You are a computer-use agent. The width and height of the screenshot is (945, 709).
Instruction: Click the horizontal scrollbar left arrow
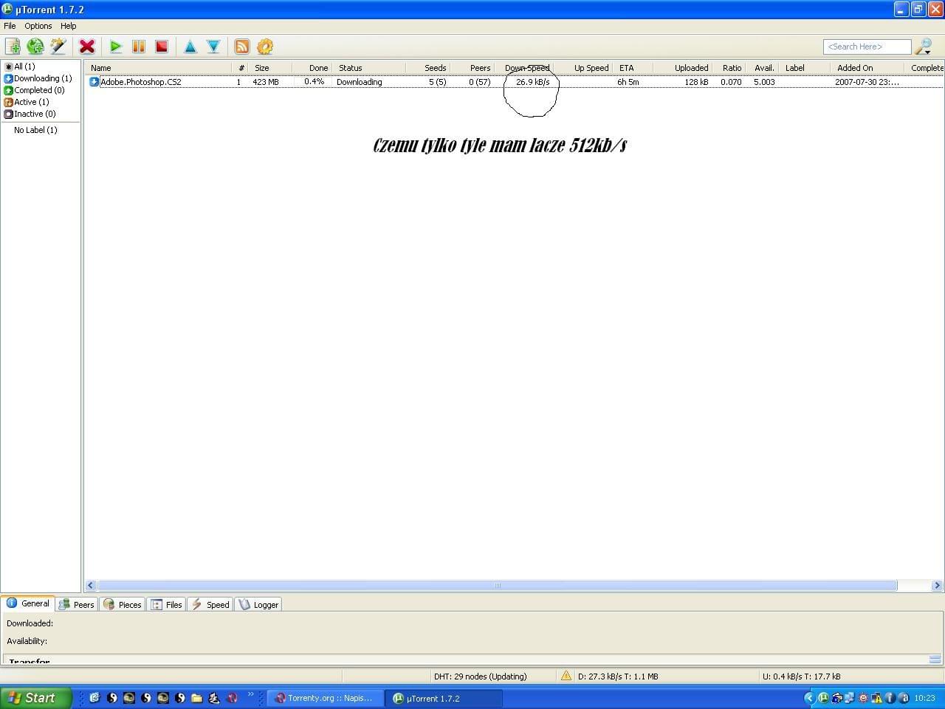(x=91, y=586)
